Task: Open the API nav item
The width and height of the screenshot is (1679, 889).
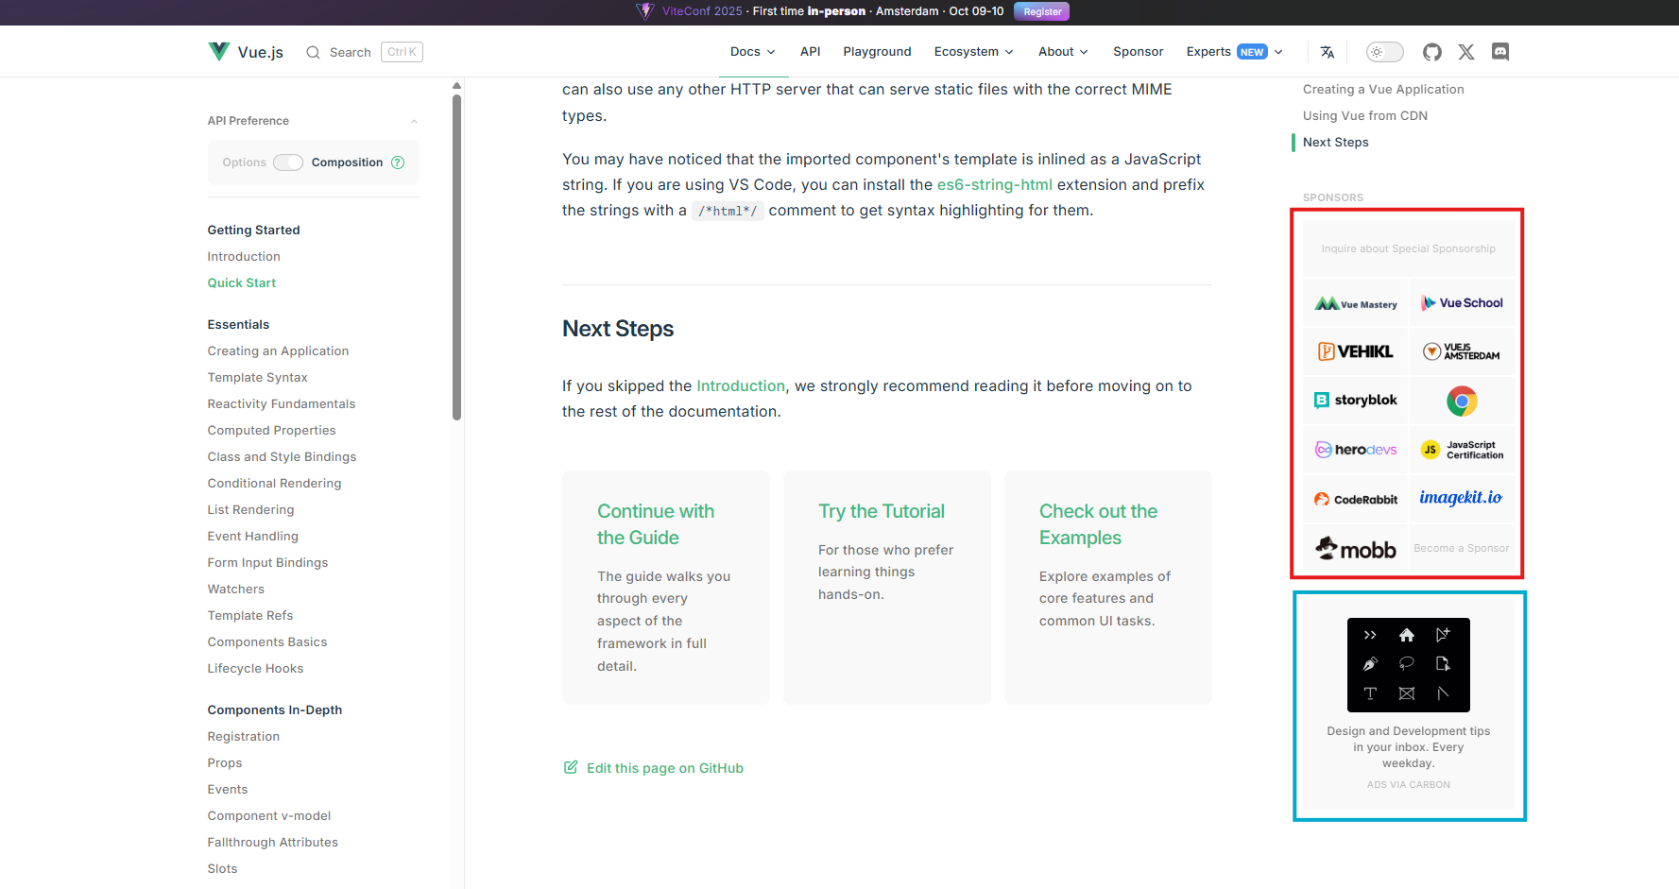Action: 810,52
